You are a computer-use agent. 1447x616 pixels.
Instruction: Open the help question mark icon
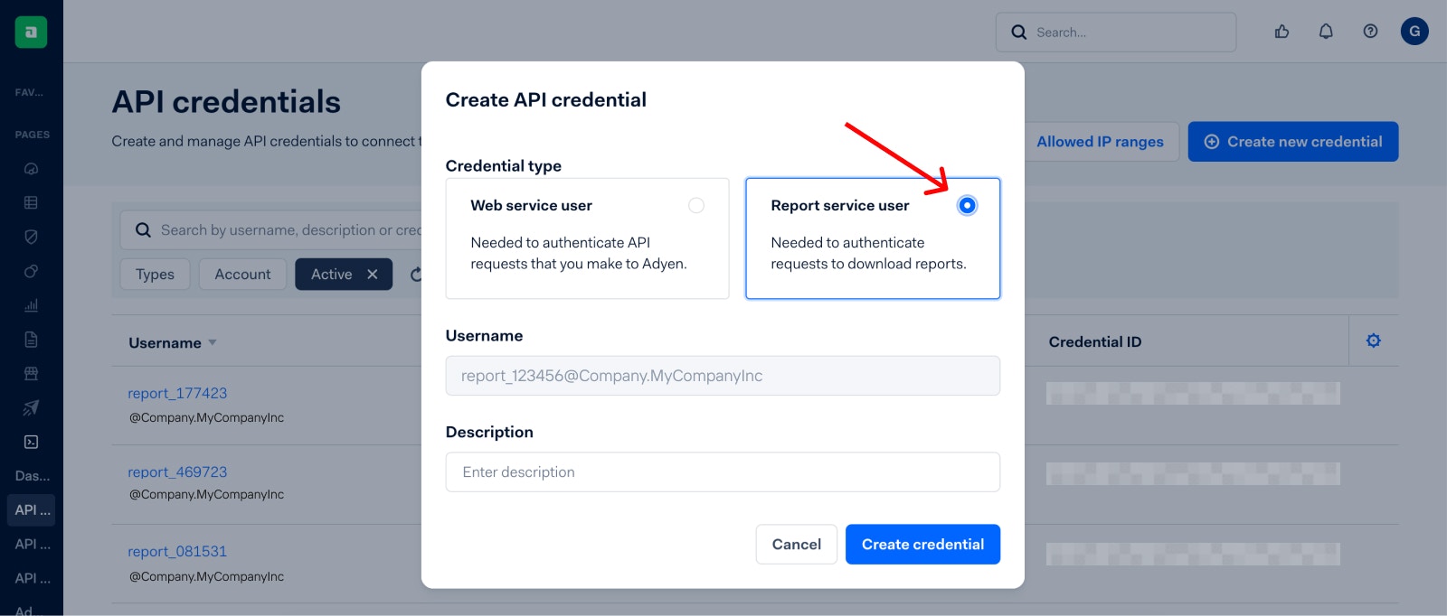tap(1370, 32)
